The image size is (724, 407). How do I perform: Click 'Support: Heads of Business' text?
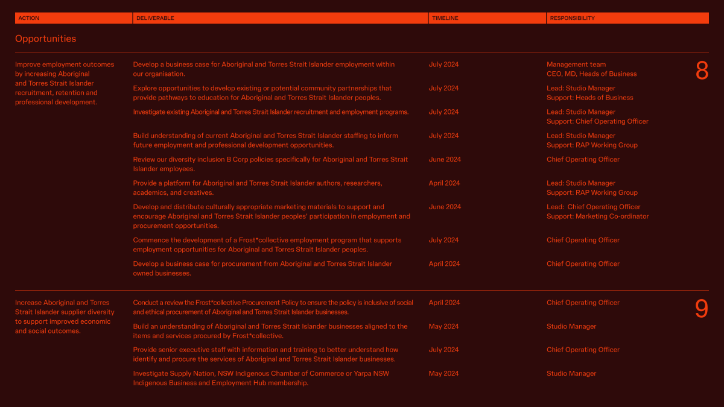pos(589,98)
